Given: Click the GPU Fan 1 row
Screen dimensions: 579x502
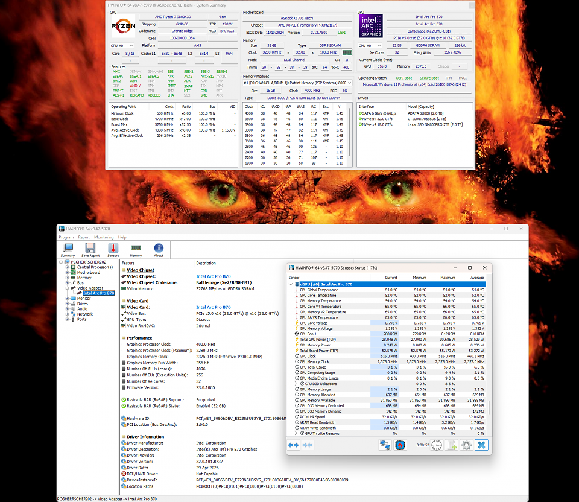Looking at the screenshot, I should tap(387, 334).
